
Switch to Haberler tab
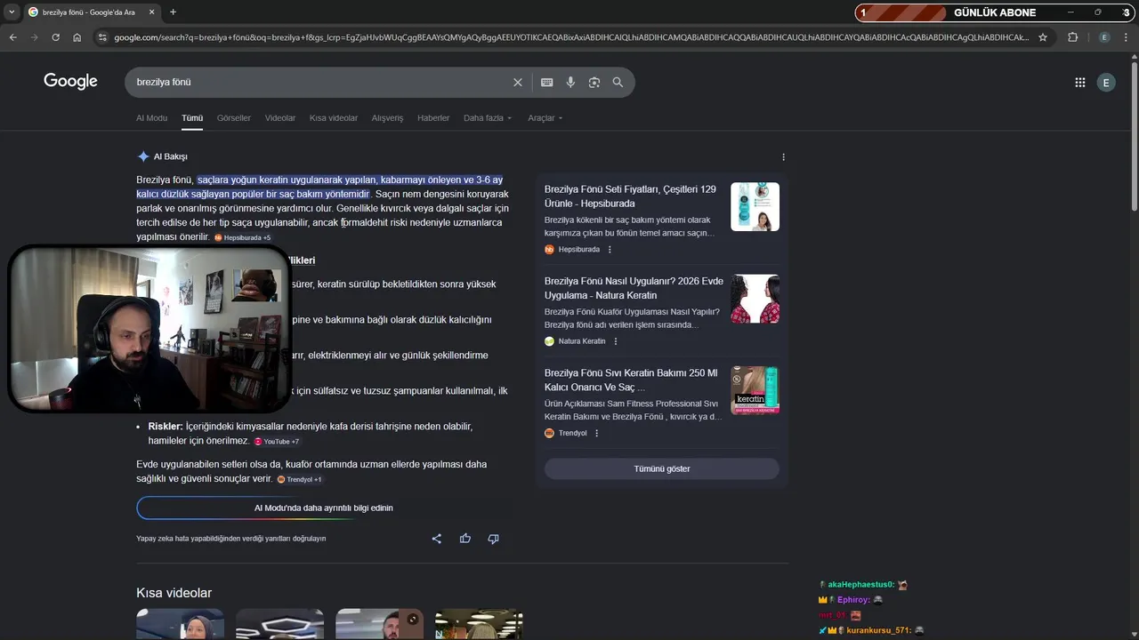tap(433, 118)
